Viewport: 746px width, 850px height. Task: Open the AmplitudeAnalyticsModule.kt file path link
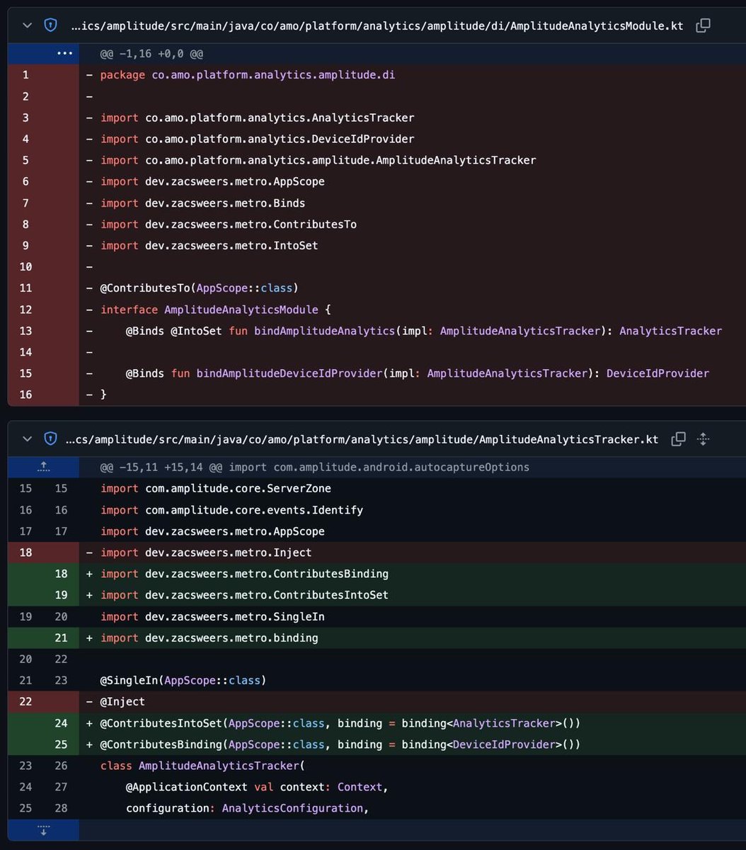coord(377,25)
